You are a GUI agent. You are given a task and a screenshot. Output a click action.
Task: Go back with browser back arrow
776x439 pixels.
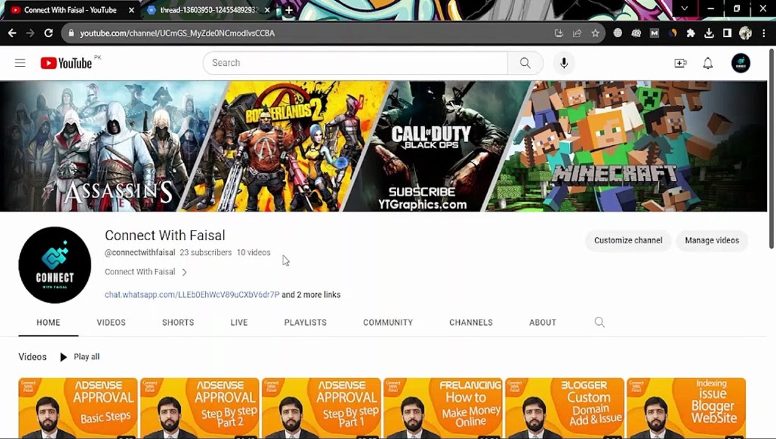point(12,33)
